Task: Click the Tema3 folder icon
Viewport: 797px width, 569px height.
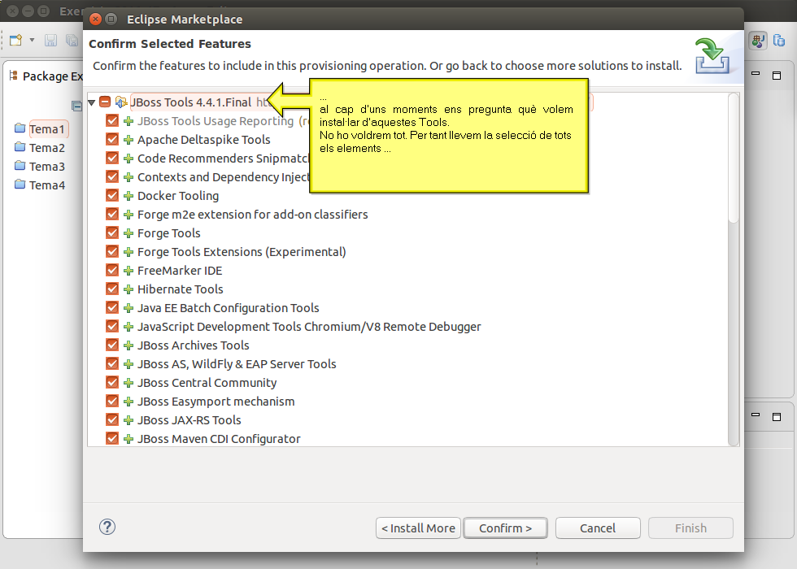Action: click(20, 165)
